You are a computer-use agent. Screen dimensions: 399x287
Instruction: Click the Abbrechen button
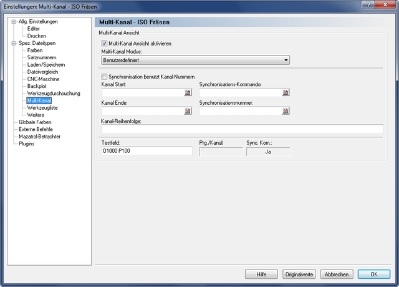click(337, 275)
